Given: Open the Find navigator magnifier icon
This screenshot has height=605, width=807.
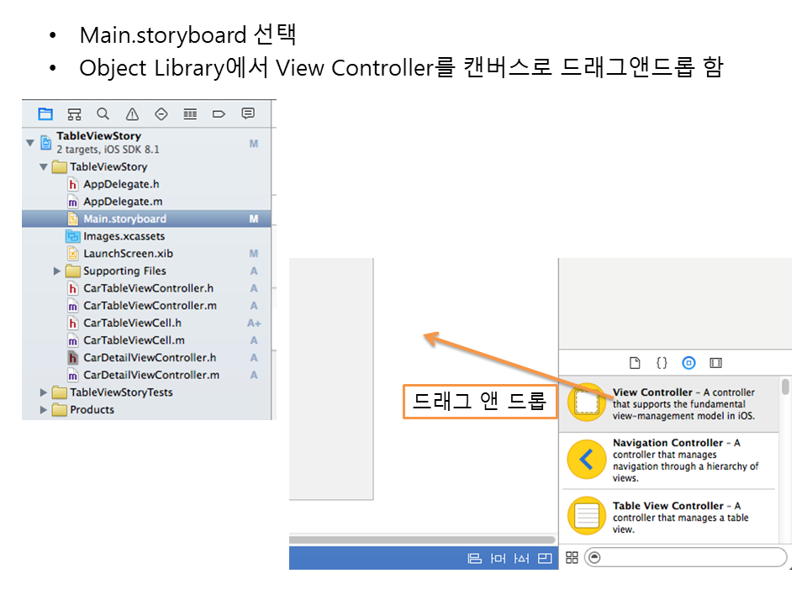Looking at the screenshot, I should pyautogui.click(x=103, y=114).
